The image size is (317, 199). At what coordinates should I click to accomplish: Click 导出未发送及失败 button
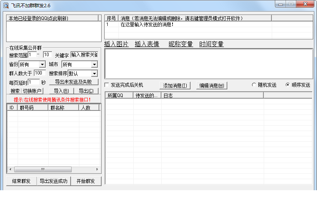tap(74, 82)
